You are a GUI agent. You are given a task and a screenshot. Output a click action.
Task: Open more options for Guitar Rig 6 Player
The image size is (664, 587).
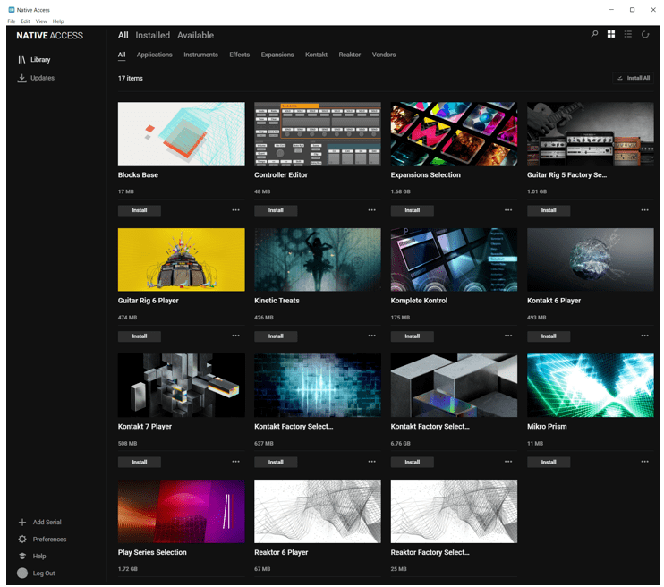[236, 336]
